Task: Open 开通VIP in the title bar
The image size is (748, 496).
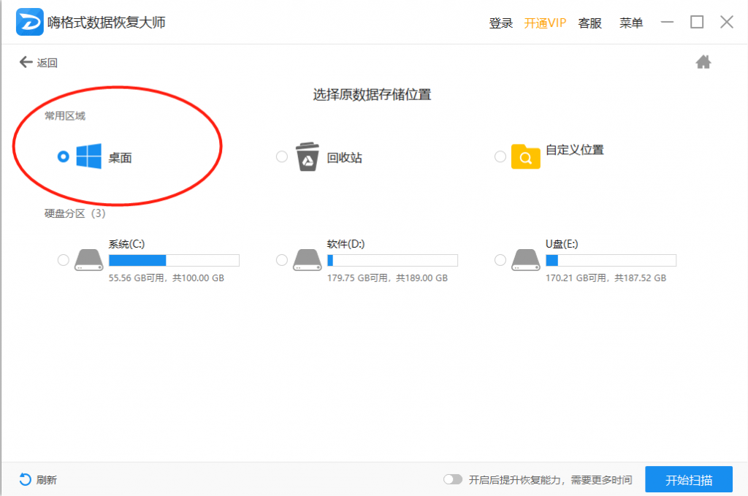Action: click(545, 23)
